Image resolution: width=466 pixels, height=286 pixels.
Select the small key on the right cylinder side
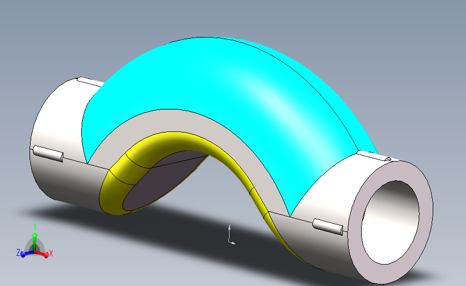point(328,226)
